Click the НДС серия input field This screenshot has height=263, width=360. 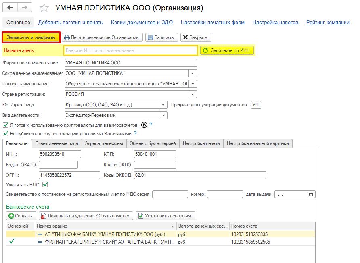[170, 194]
